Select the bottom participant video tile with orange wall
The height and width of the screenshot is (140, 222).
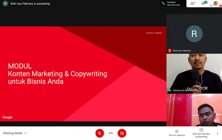click(x=194, y=110)
